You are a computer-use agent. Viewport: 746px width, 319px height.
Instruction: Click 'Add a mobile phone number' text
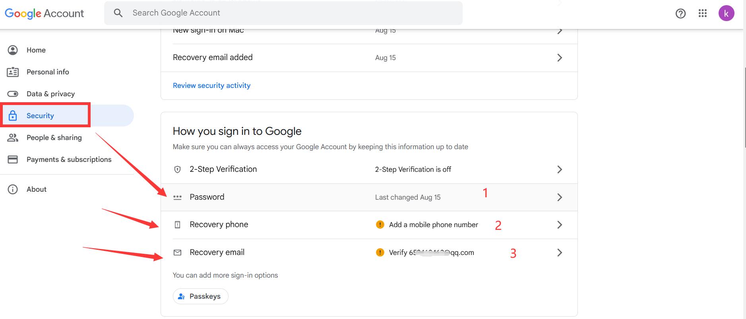pyautogui.click(x=434, y=225)
